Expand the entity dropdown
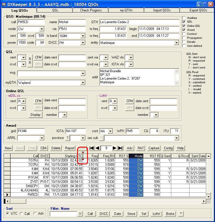The width and height of the screenshot is (215, 222). click(176, 43)
